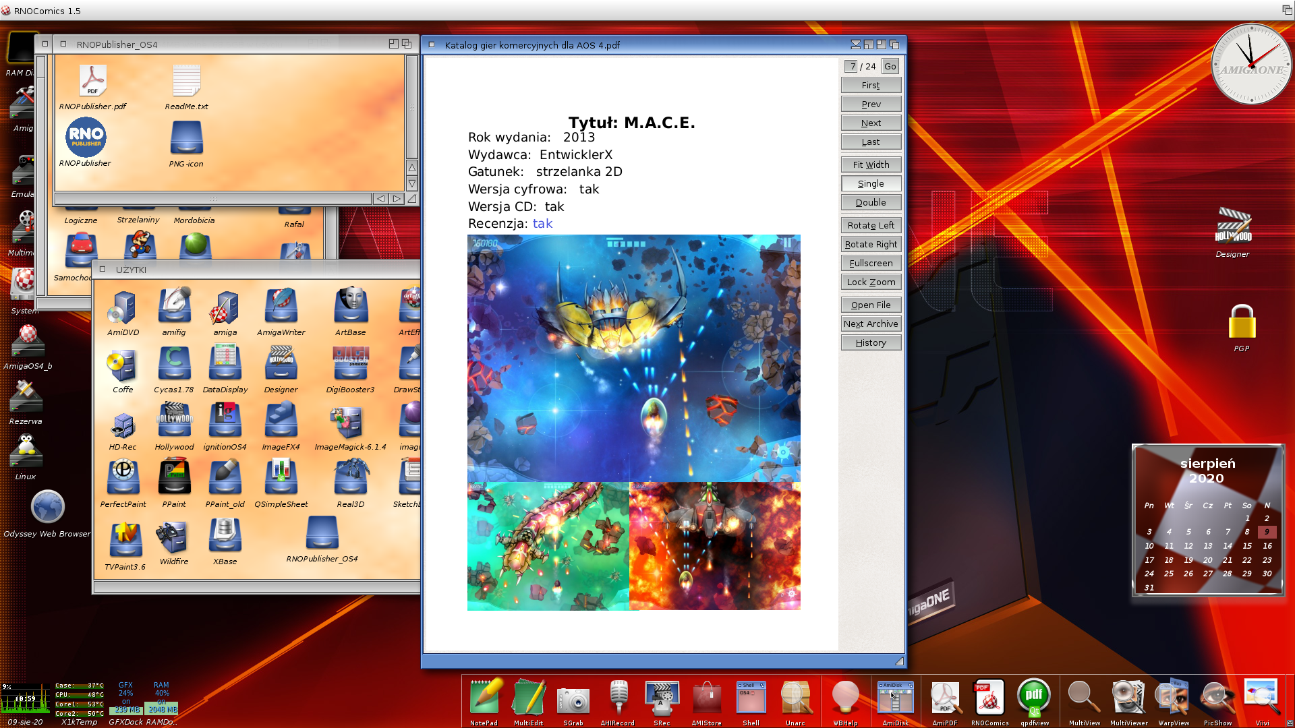Open PicShow dock icon
This screenshot has height=728, width=1295.
(x=1217, y=698)
